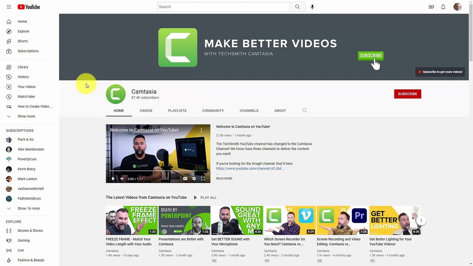This screenshot has width=473, height=266.
Task: Show next videos with the right arrow
Action: pyautogui.click(x=421, y=221)
